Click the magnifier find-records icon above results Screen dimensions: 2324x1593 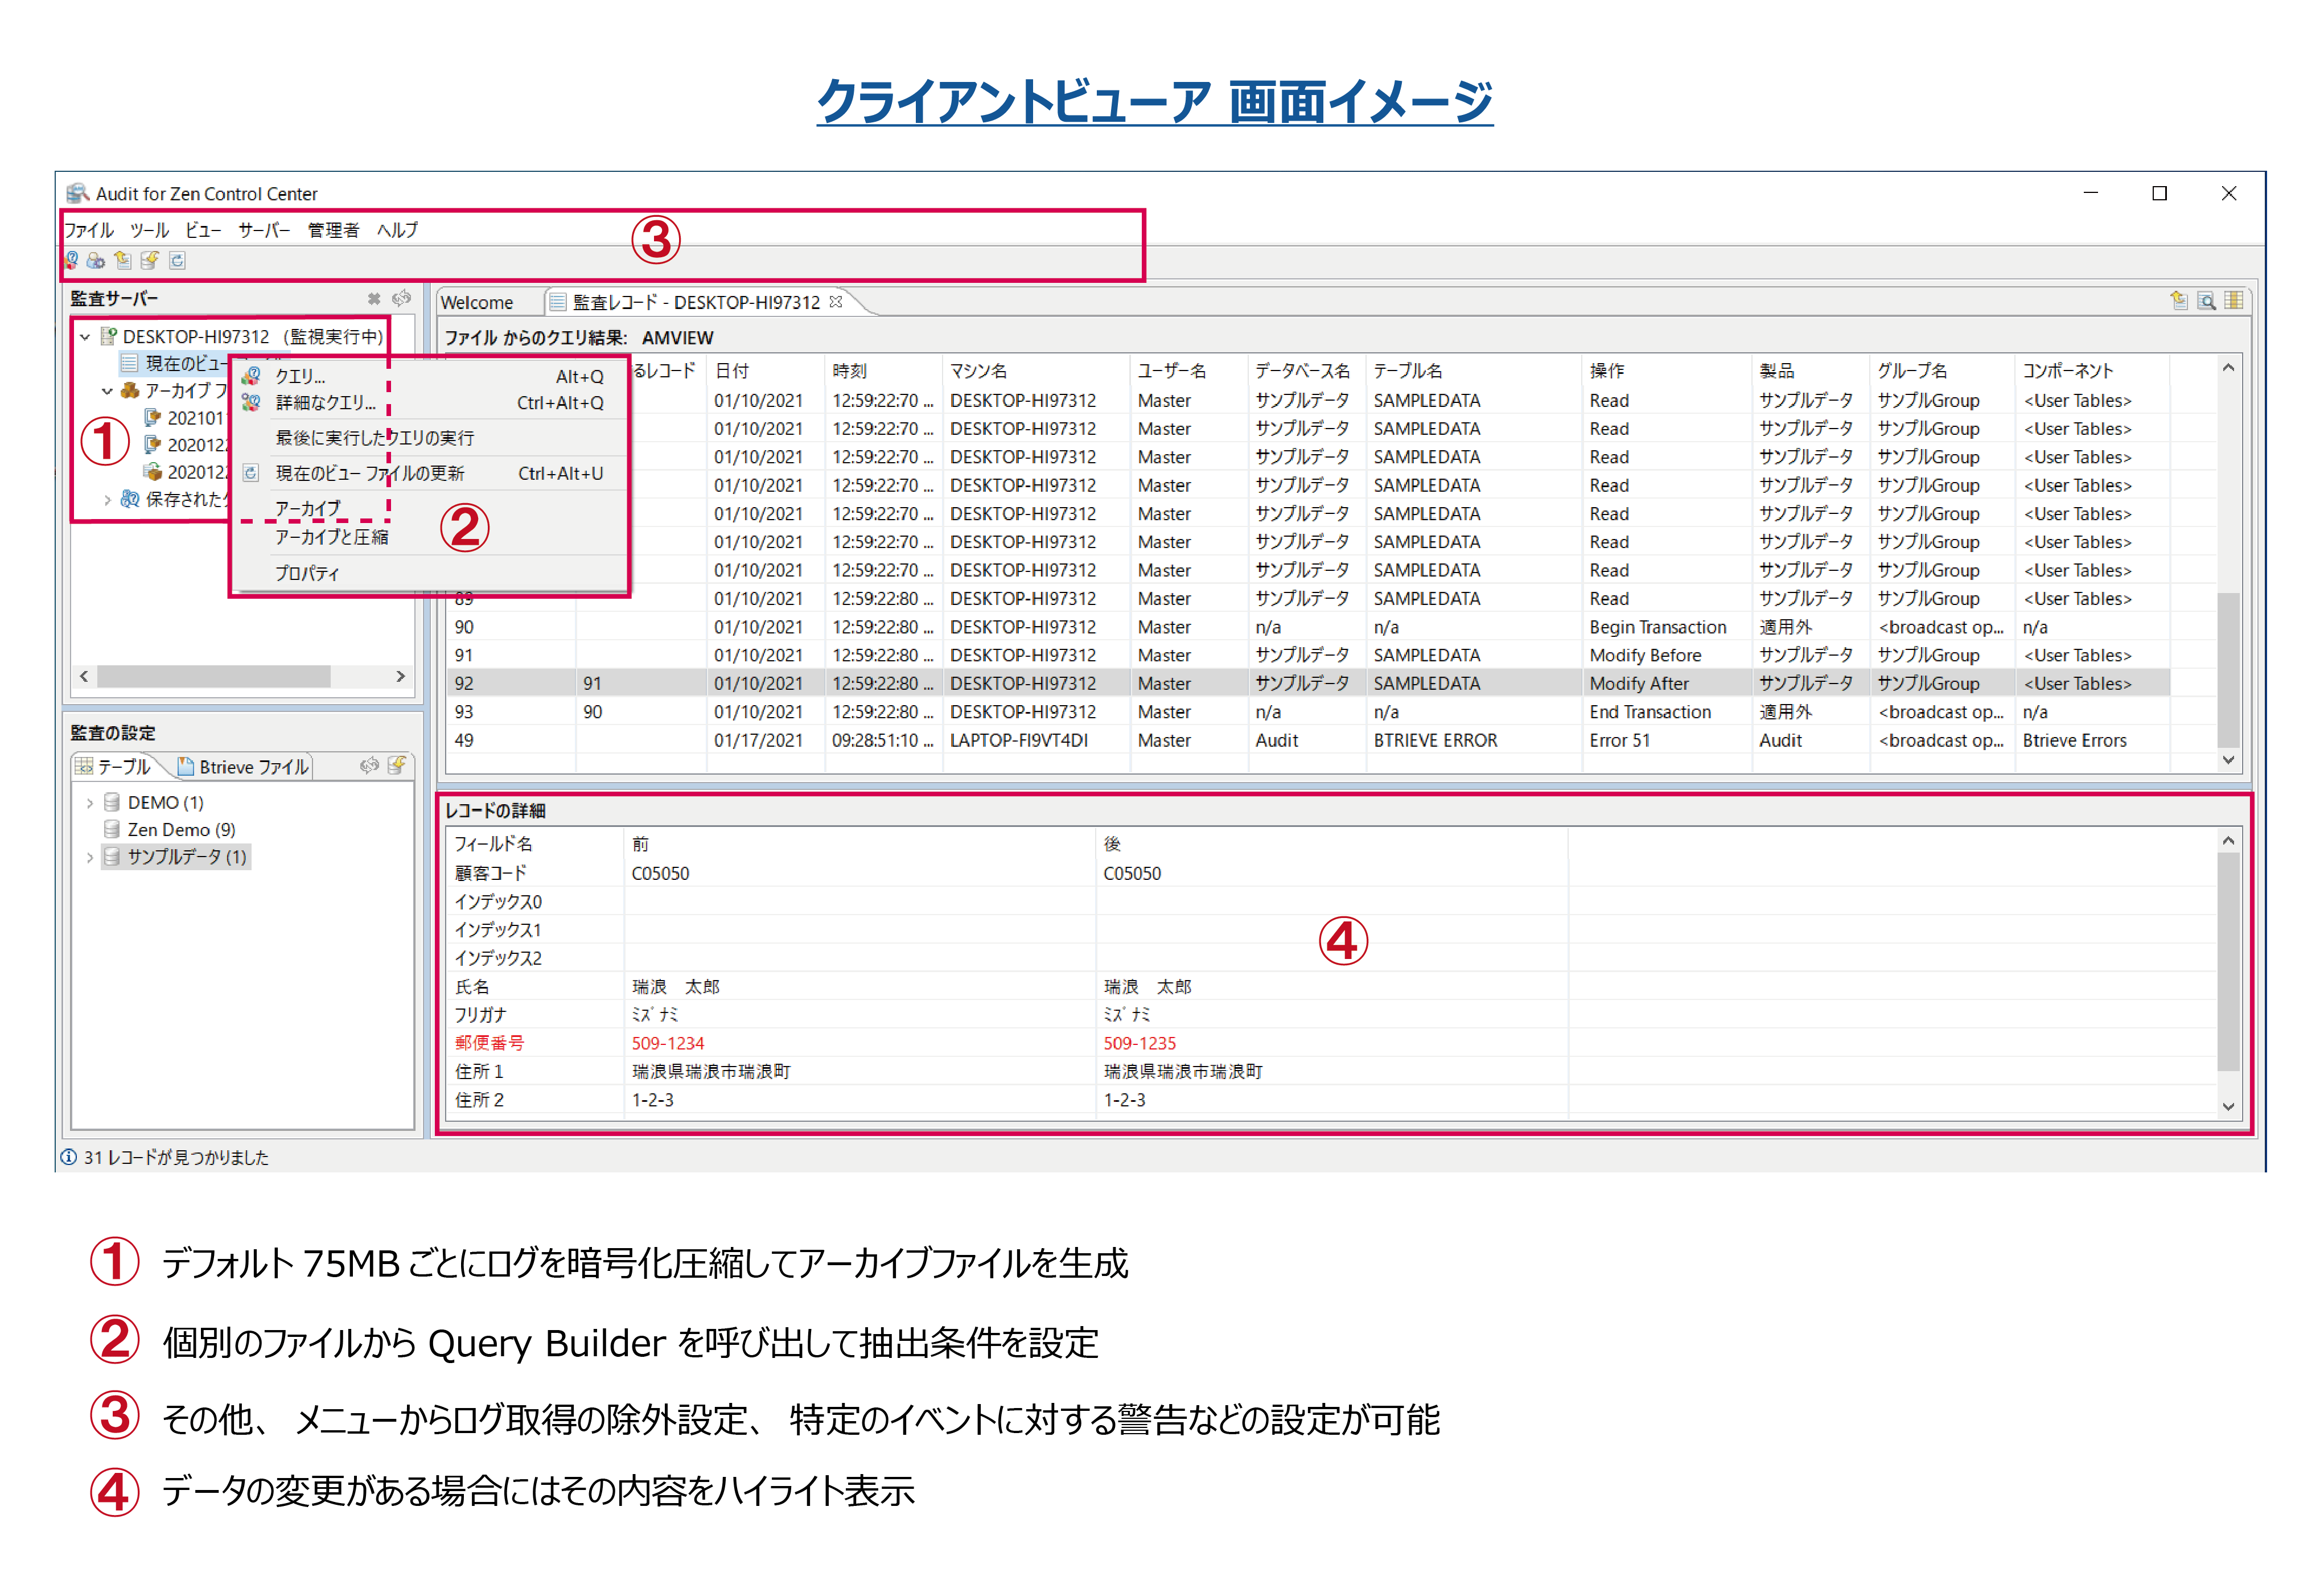(2206, 301)
